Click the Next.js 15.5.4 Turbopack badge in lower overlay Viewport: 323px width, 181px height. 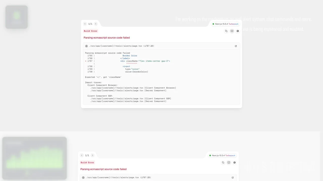tap(222, 155)
